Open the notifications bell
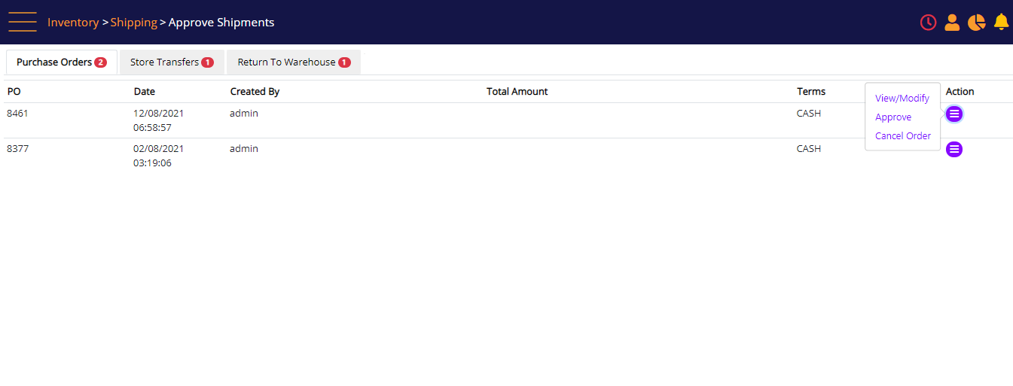Image resolution: width=1013 pixels, height=386 pixels. point(1001,22)
